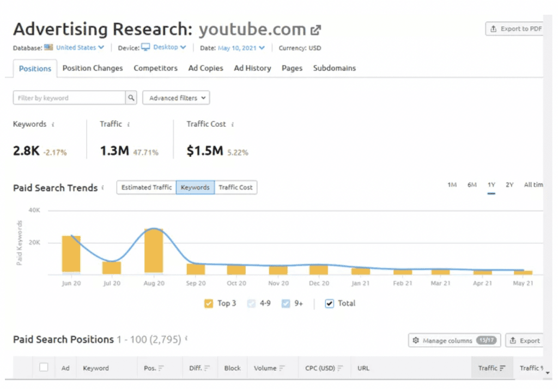Open youtube.com external link icon
This screenshot has width=558, height=389.
[316, 30]
